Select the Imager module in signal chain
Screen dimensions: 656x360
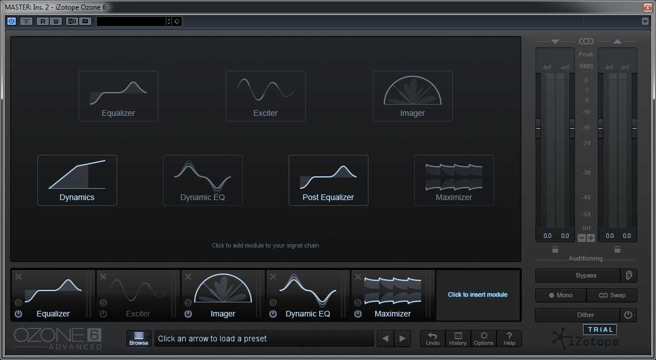tap(223, 295)
